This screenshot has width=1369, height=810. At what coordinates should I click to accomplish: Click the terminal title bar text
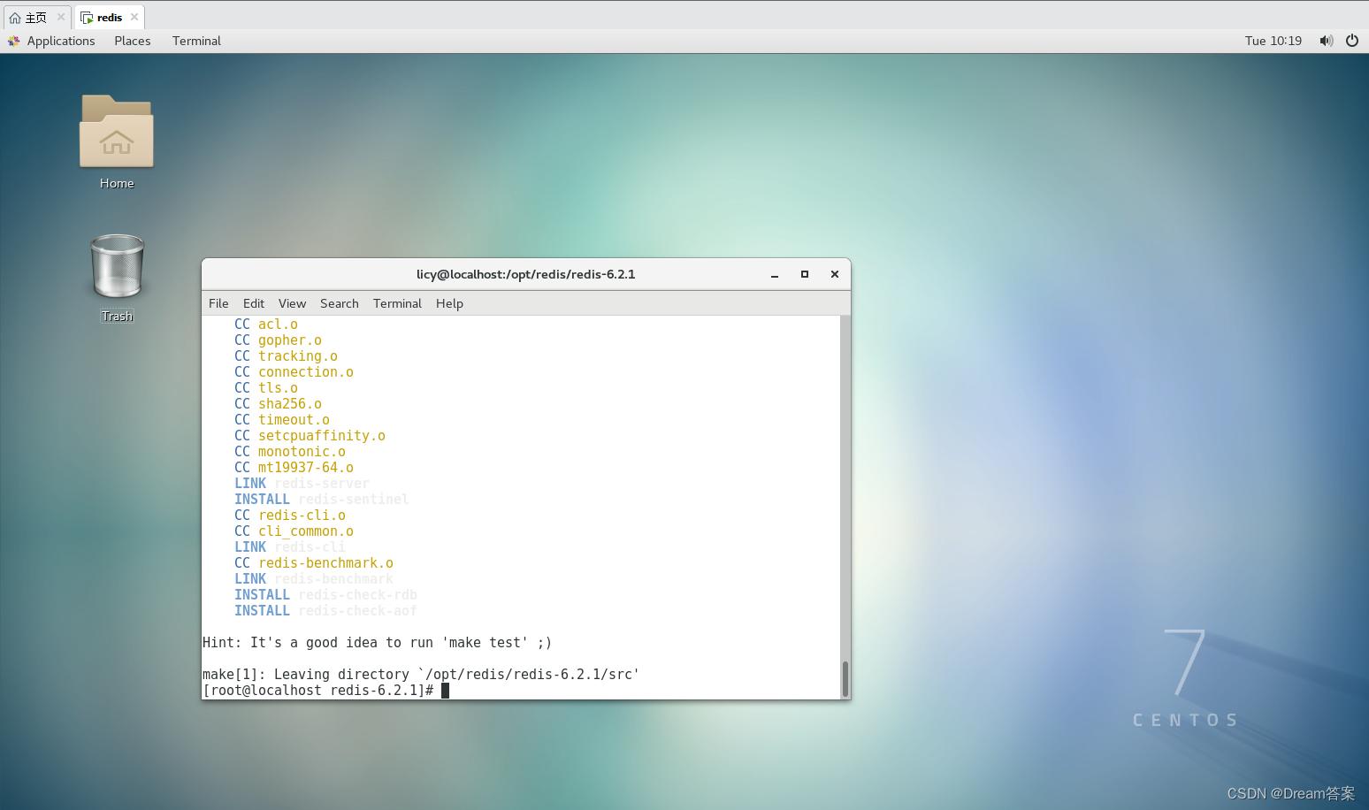526,274
